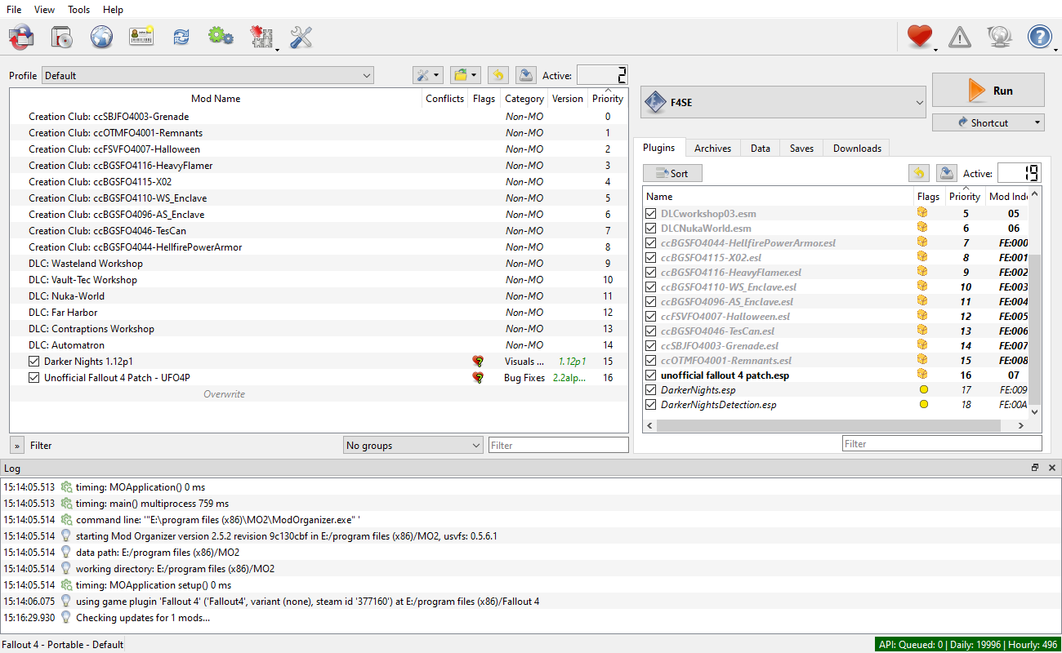Sort mod list by Category column header
The image size is (1062, 653).
[x=524, y=99]
